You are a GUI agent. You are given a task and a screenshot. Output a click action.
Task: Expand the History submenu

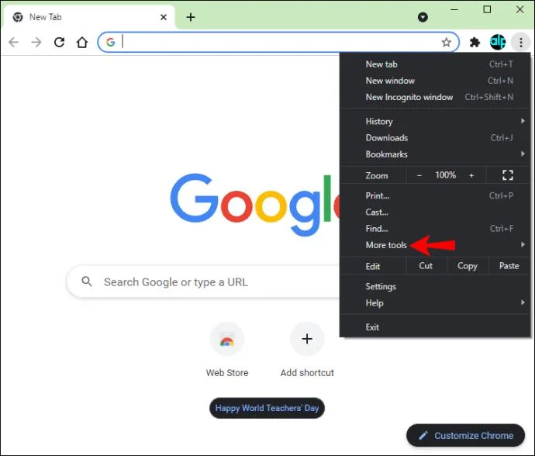436,121
